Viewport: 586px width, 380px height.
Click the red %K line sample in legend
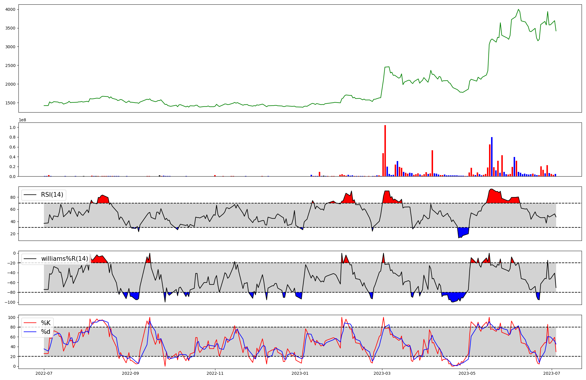tap(30, 323)
